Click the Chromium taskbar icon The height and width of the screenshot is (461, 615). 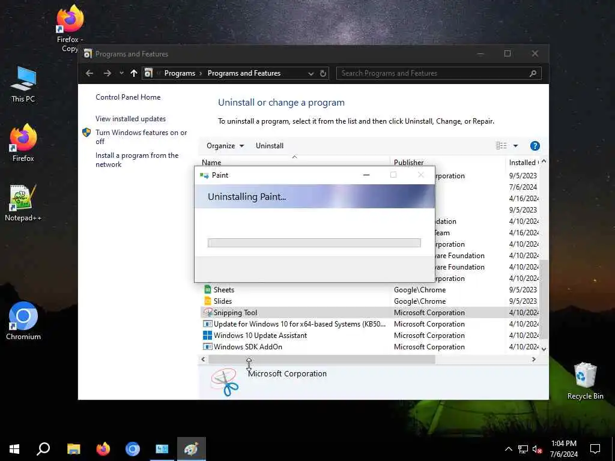[133, 449]
